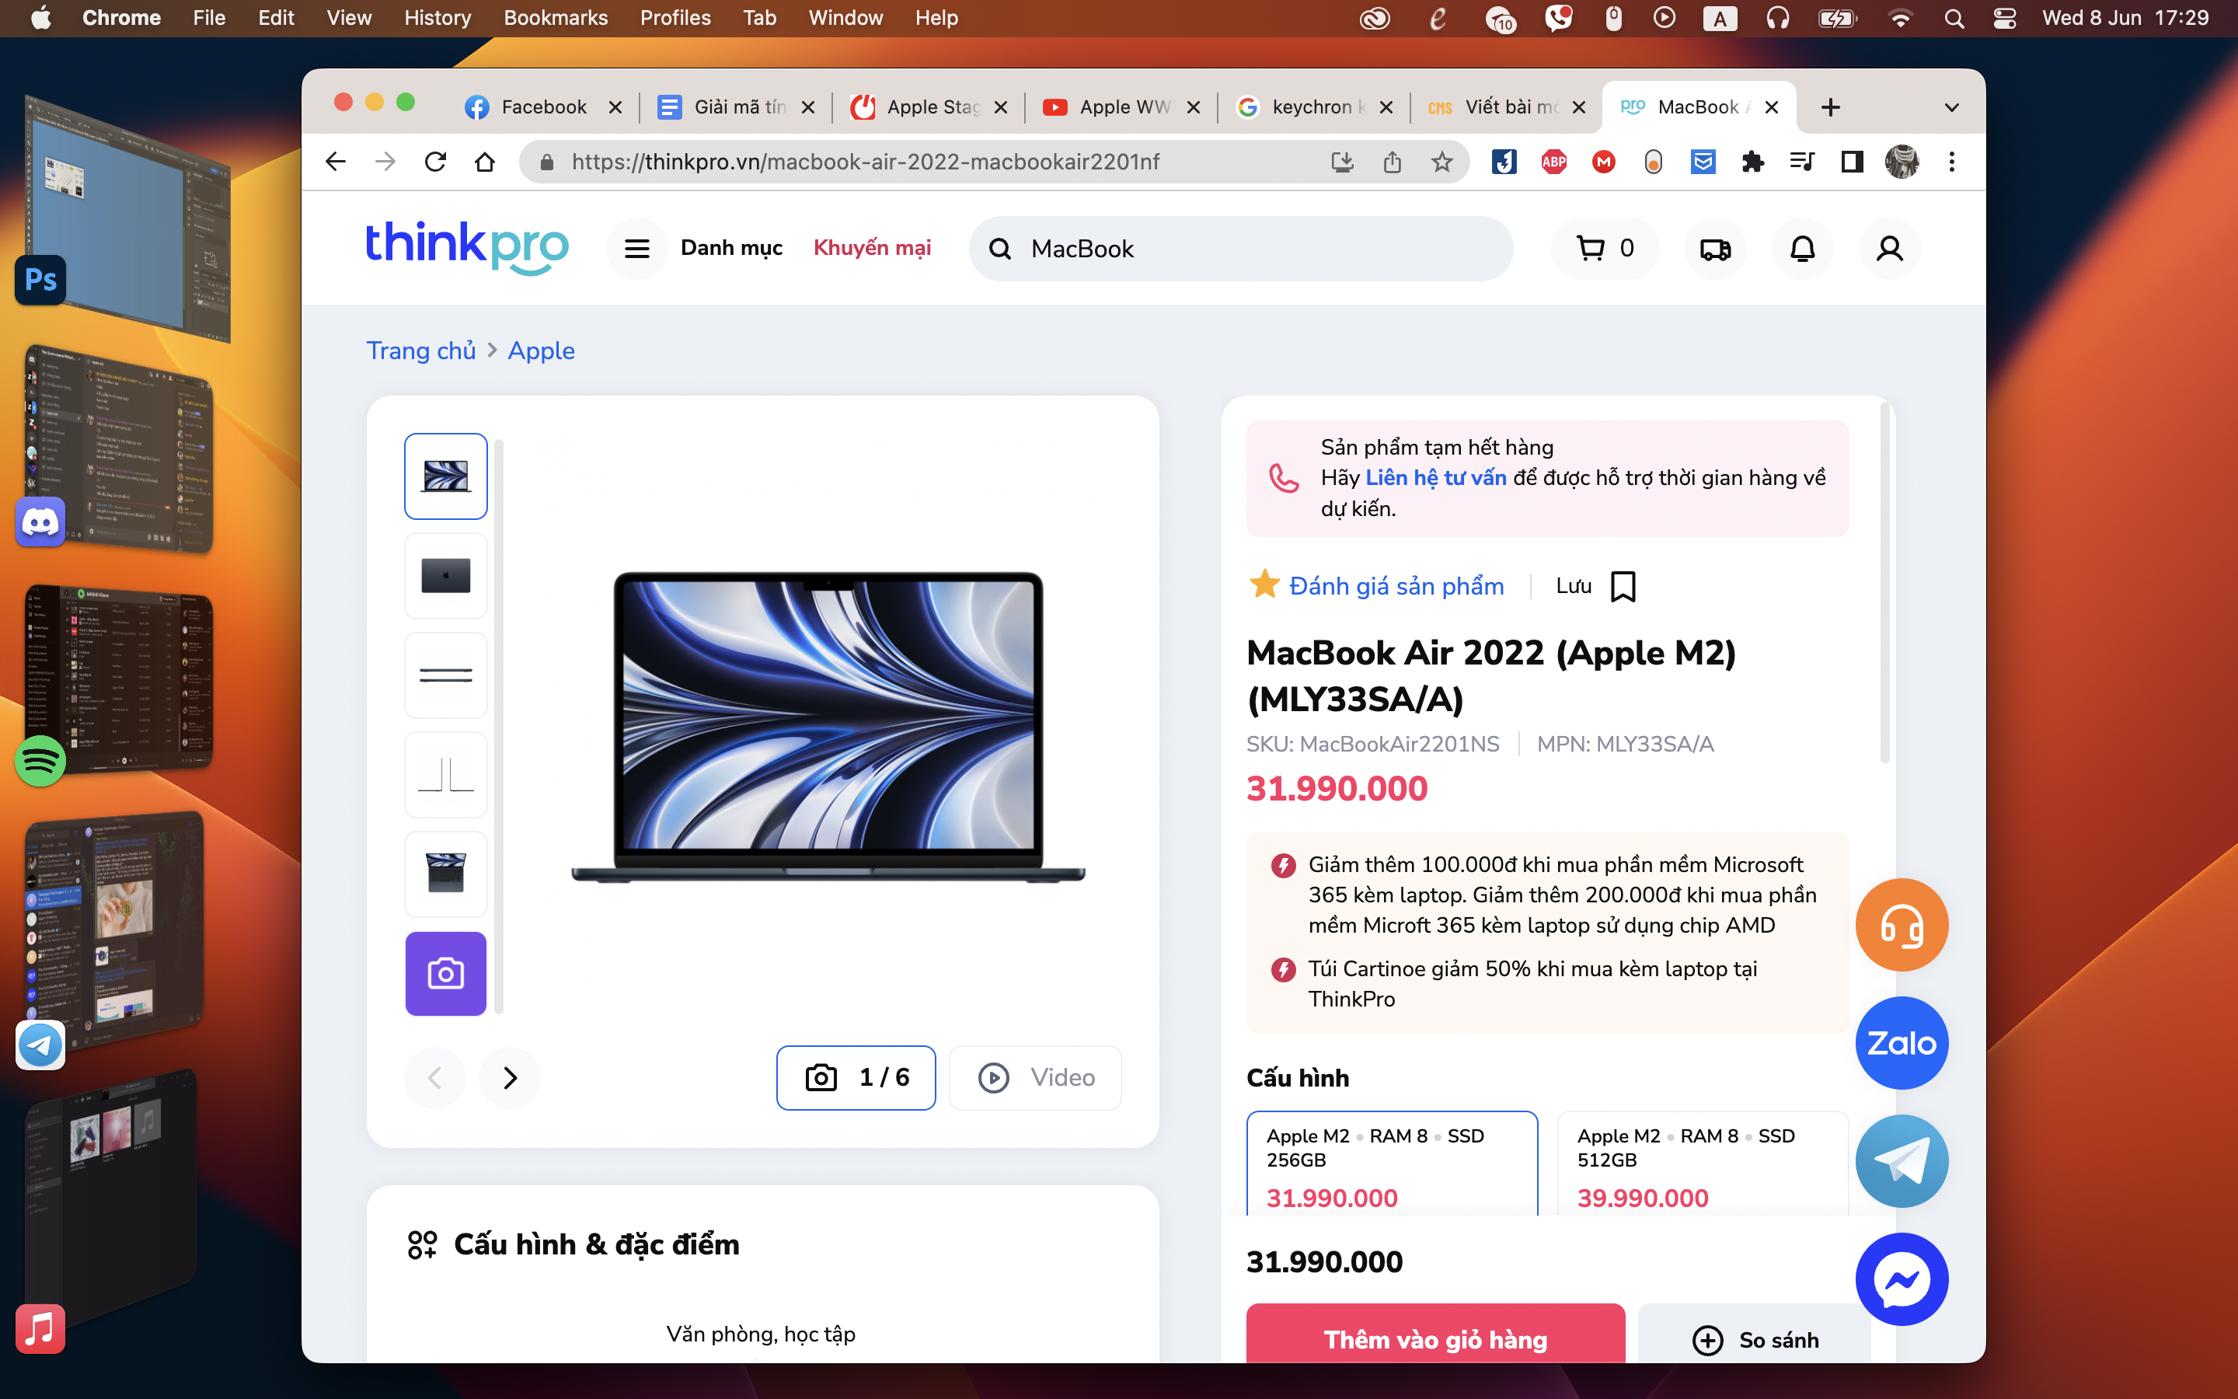Viewport: 2238px width, 1399px height.
Task: Open macOS Control Center icon
Action: click(x=2004, y=19)
